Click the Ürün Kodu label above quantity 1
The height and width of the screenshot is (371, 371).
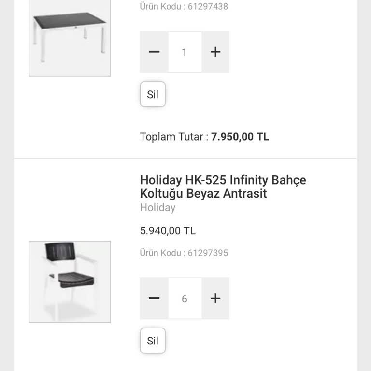[x=162, y=6]
